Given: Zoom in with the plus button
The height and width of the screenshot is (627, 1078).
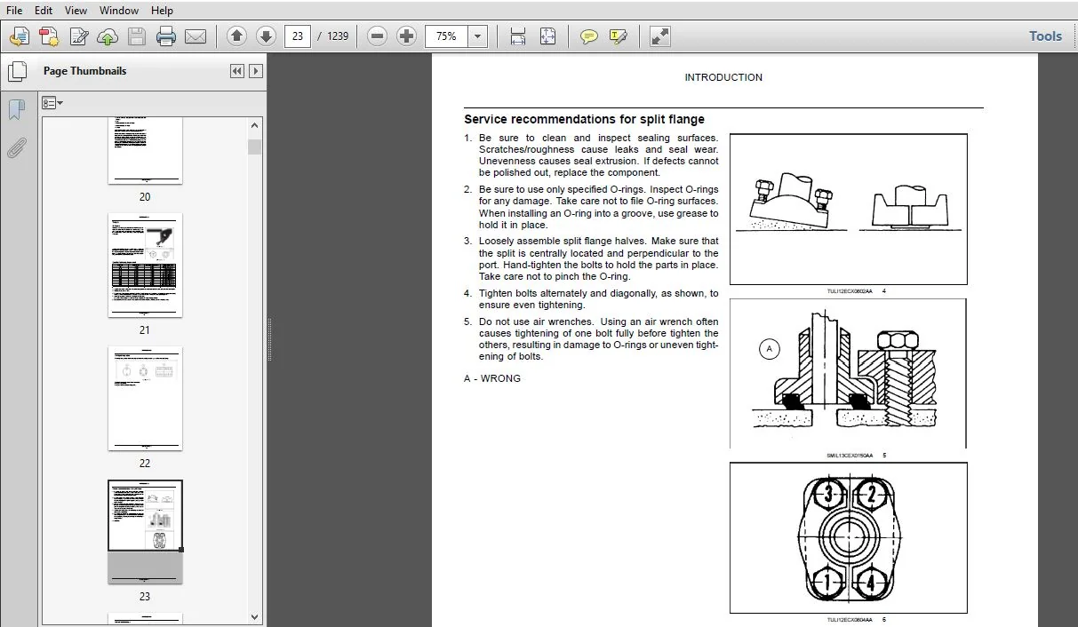Looking at the screenshot, I should [406, 36].
